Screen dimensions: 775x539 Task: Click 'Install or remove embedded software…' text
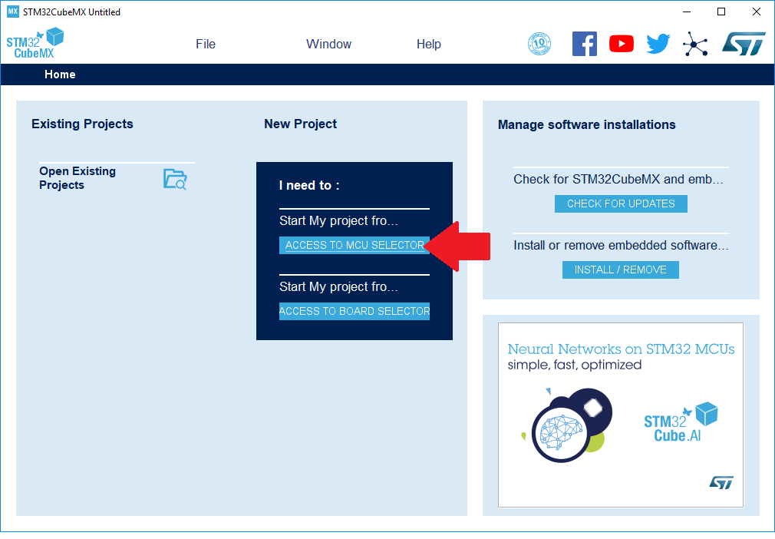(x=621, y=245)
